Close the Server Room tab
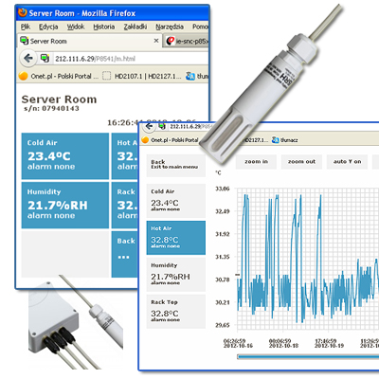 coord(156,41)
